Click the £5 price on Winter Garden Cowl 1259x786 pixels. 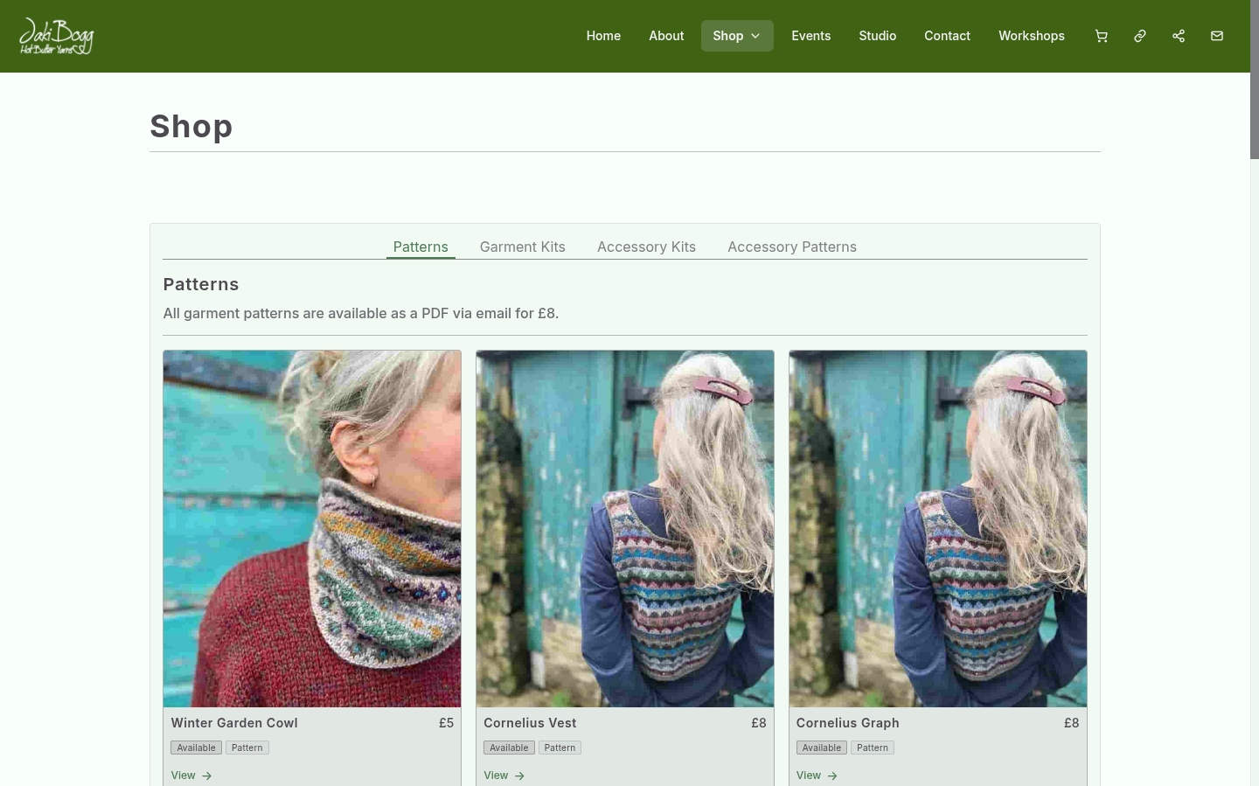point(446,723)
